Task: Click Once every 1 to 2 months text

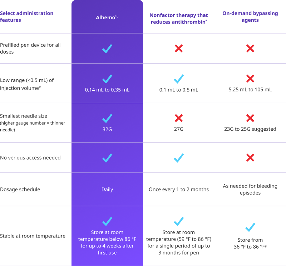Action: (x=178, y=190)
